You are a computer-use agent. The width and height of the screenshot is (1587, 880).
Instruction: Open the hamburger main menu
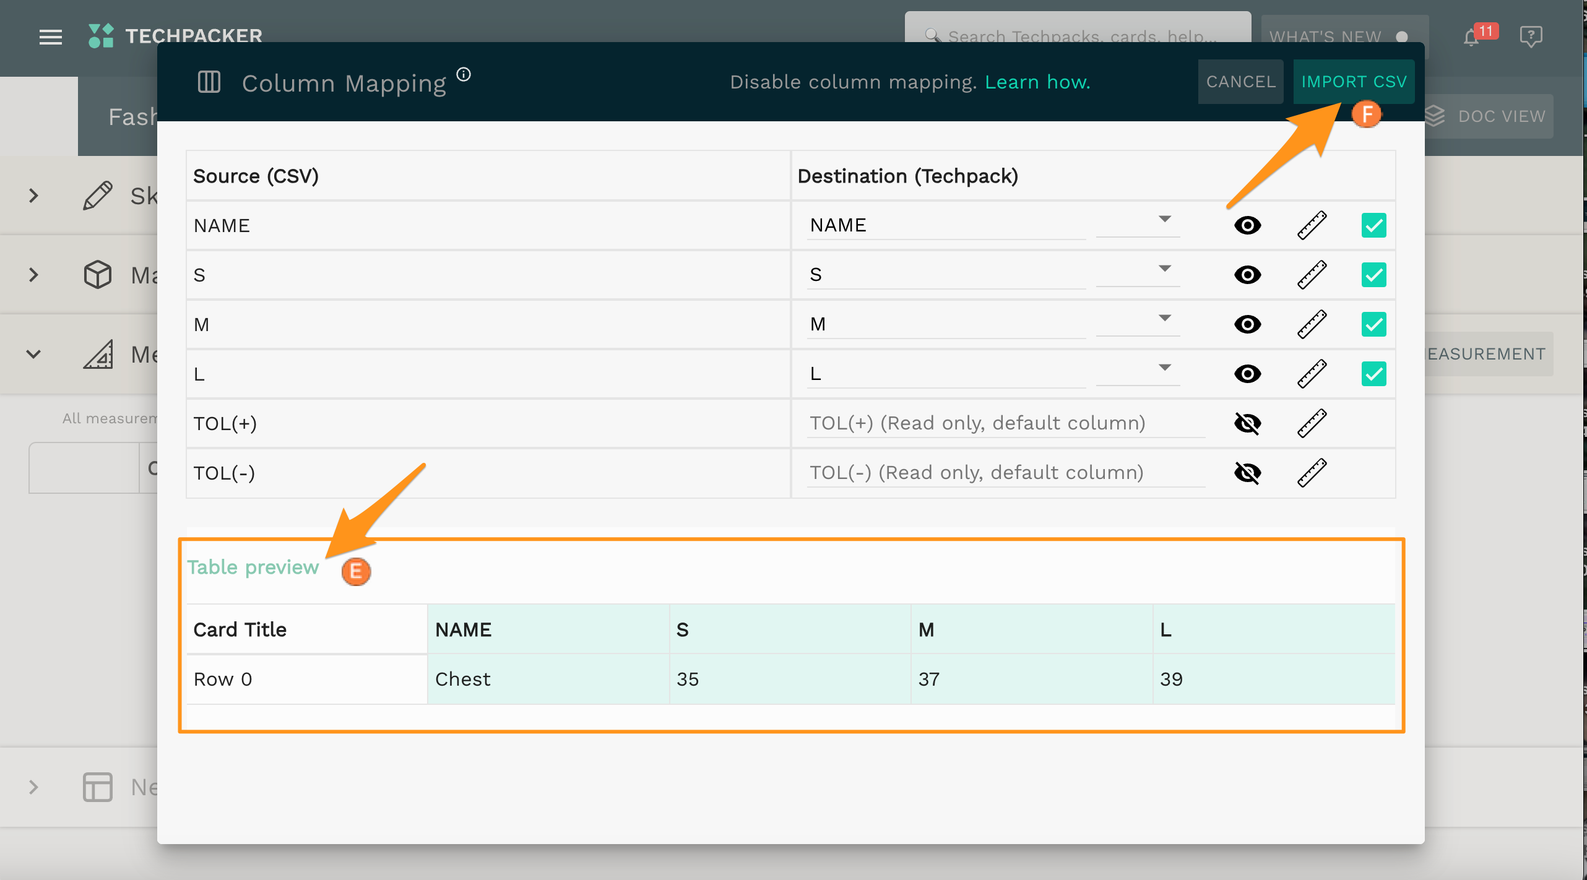pos(50,37)
